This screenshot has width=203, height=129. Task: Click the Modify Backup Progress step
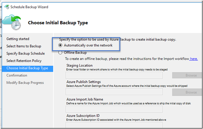click(x=25, y=83)
